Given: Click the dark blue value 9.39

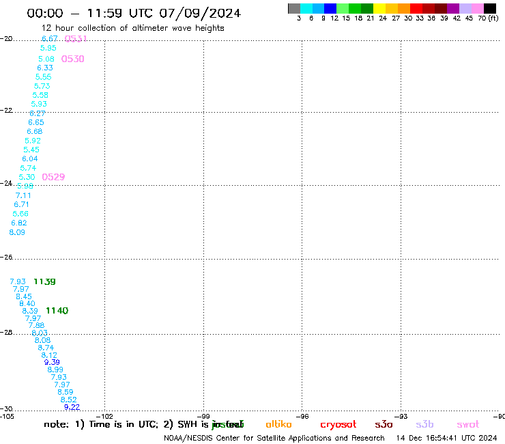Looking at the screenshot, I should (x=52, y=362).
